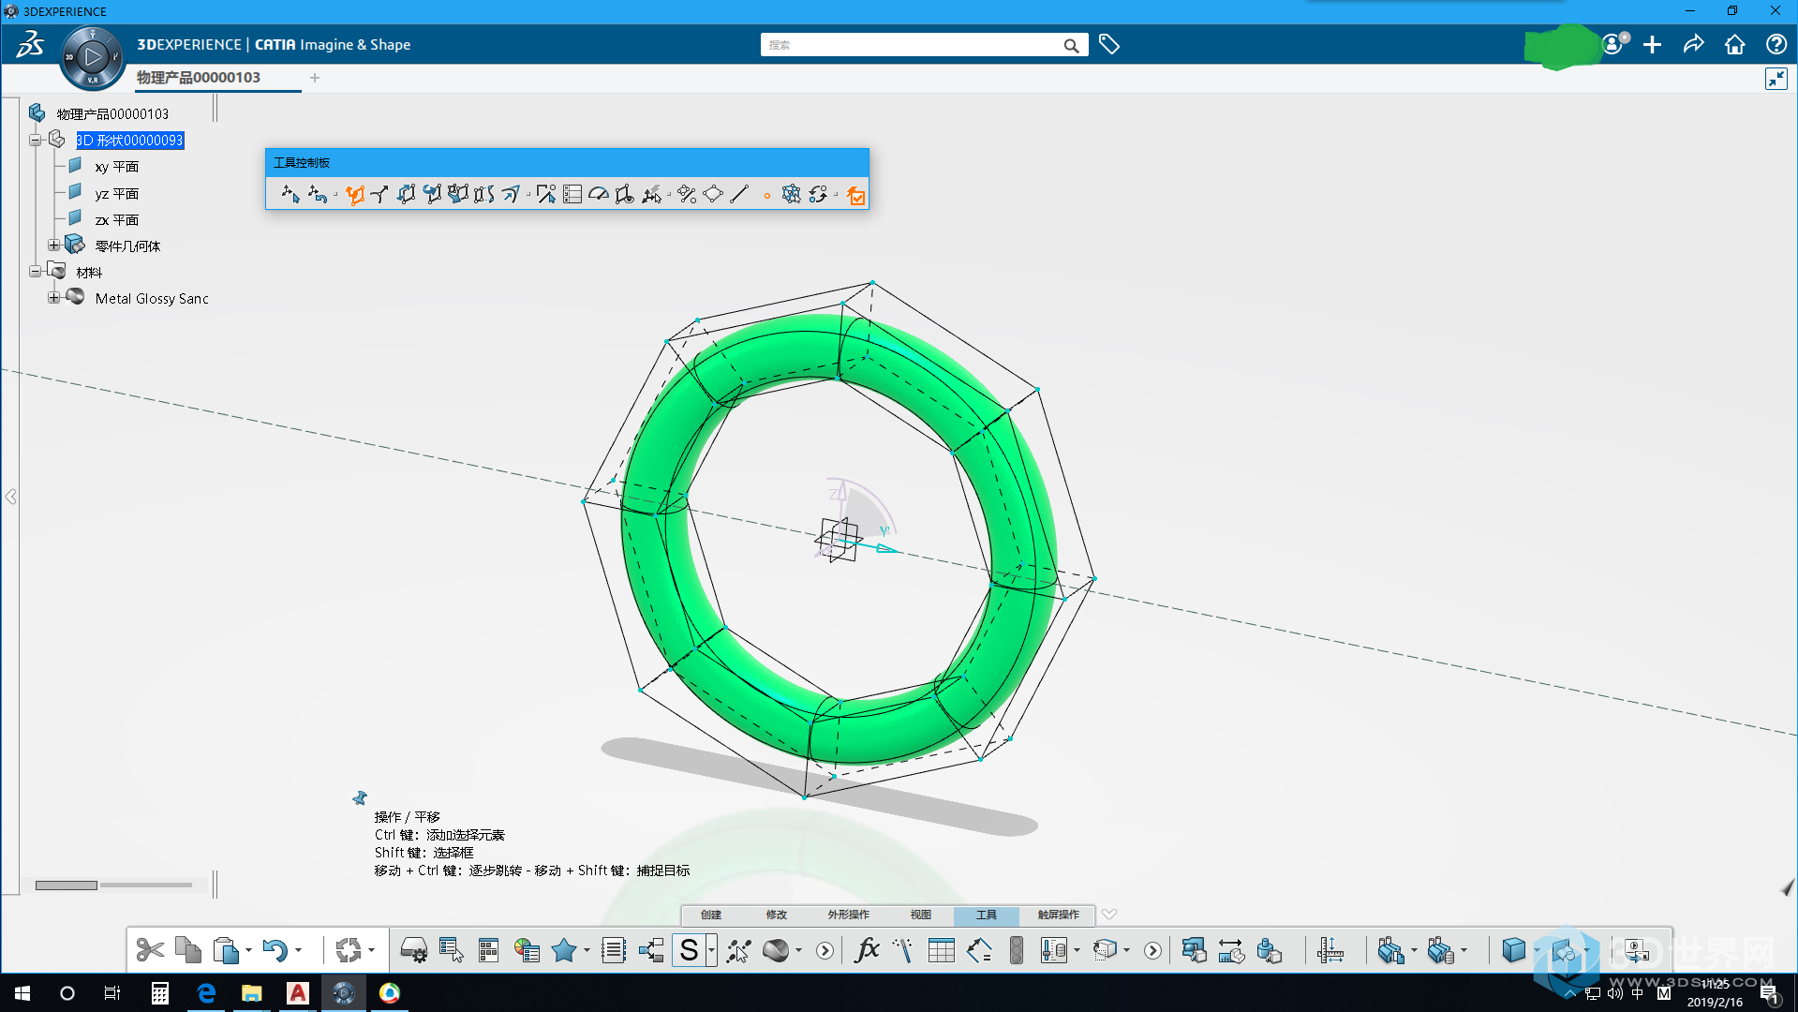Open the favorites star dropdown arrow
Image resolution: width=1798 pixels, height=1012 pixels.
pyautogui.click(x=587, y=950)
